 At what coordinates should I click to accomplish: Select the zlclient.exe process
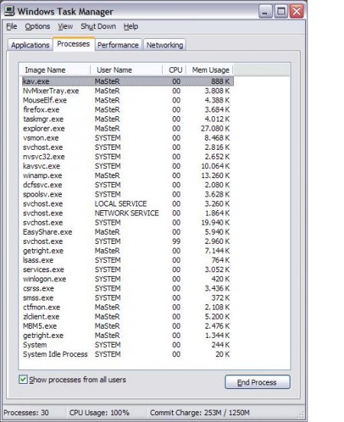point(128,316)
